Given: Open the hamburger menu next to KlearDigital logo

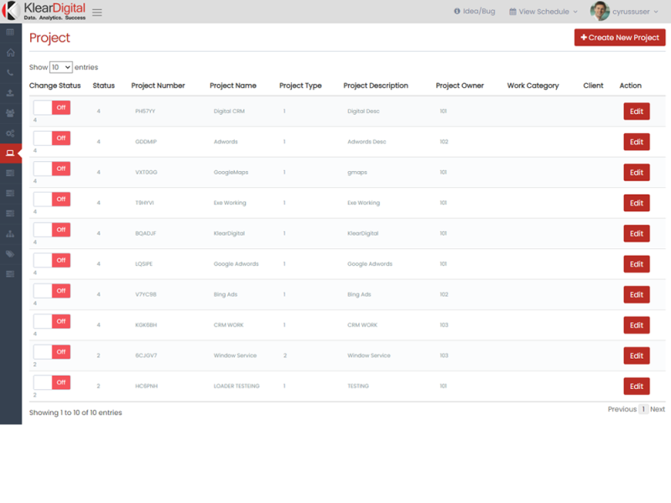Looking at the screenshot, I should [96, 12].
